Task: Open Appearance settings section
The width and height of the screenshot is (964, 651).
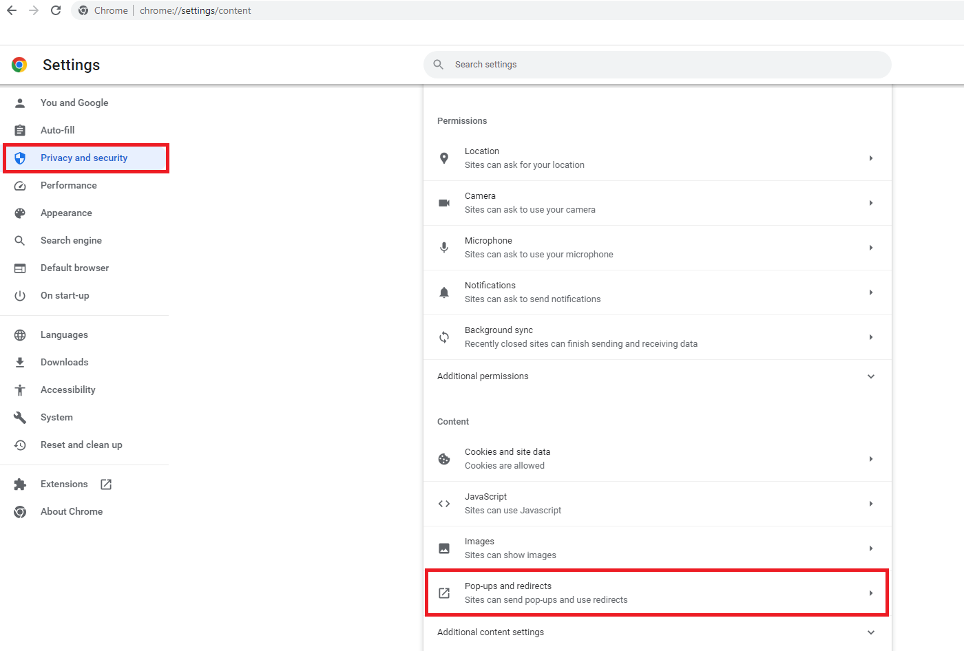Action: pyautogui.click(x=66, y=213)
